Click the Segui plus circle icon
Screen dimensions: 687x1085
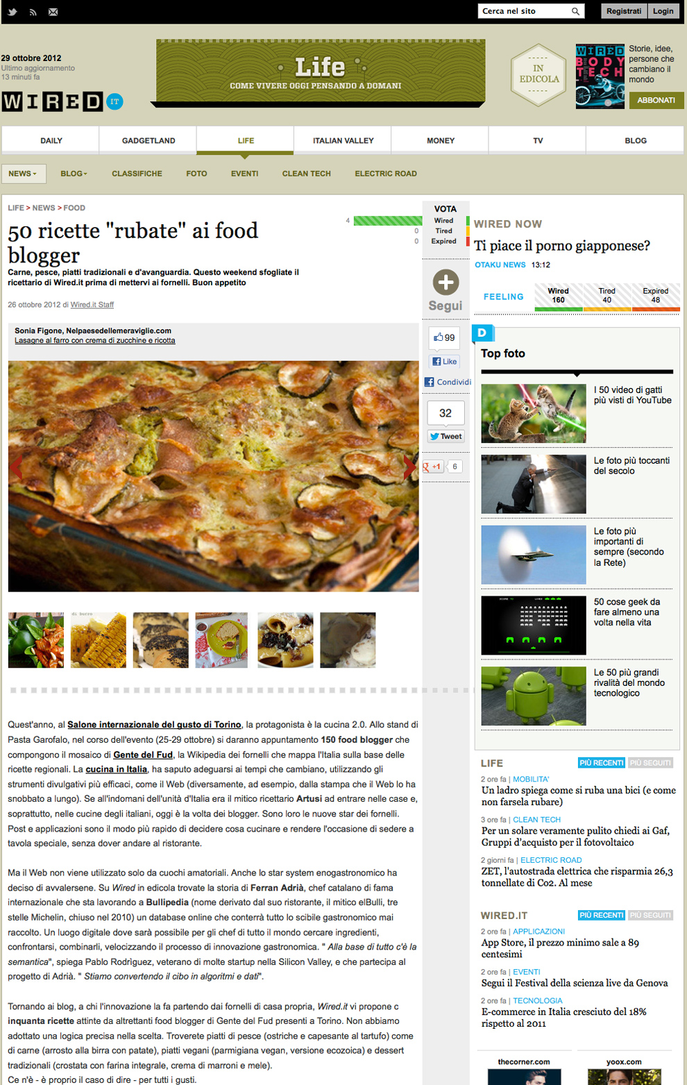pyautogui.click(x=446, y=282)
